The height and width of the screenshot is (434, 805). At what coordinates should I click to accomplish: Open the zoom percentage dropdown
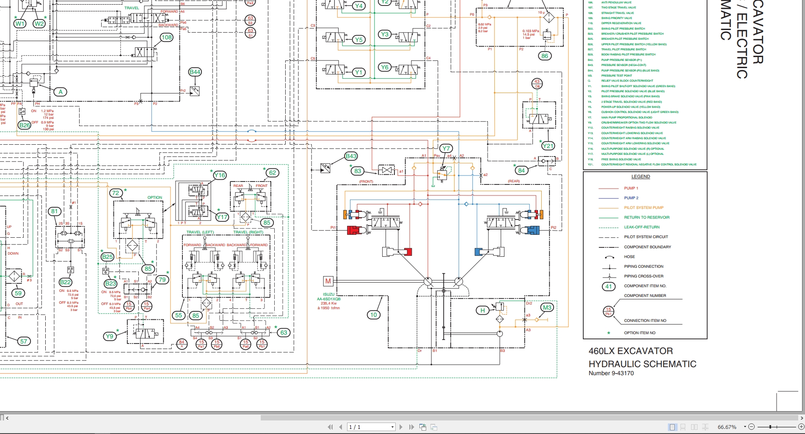coord(745,427)
